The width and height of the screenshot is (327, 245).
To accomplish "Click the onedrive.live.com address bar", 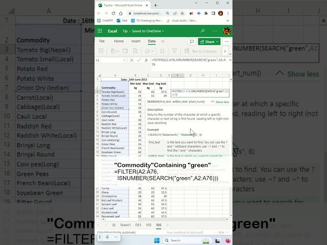I will tap(148, 13).
